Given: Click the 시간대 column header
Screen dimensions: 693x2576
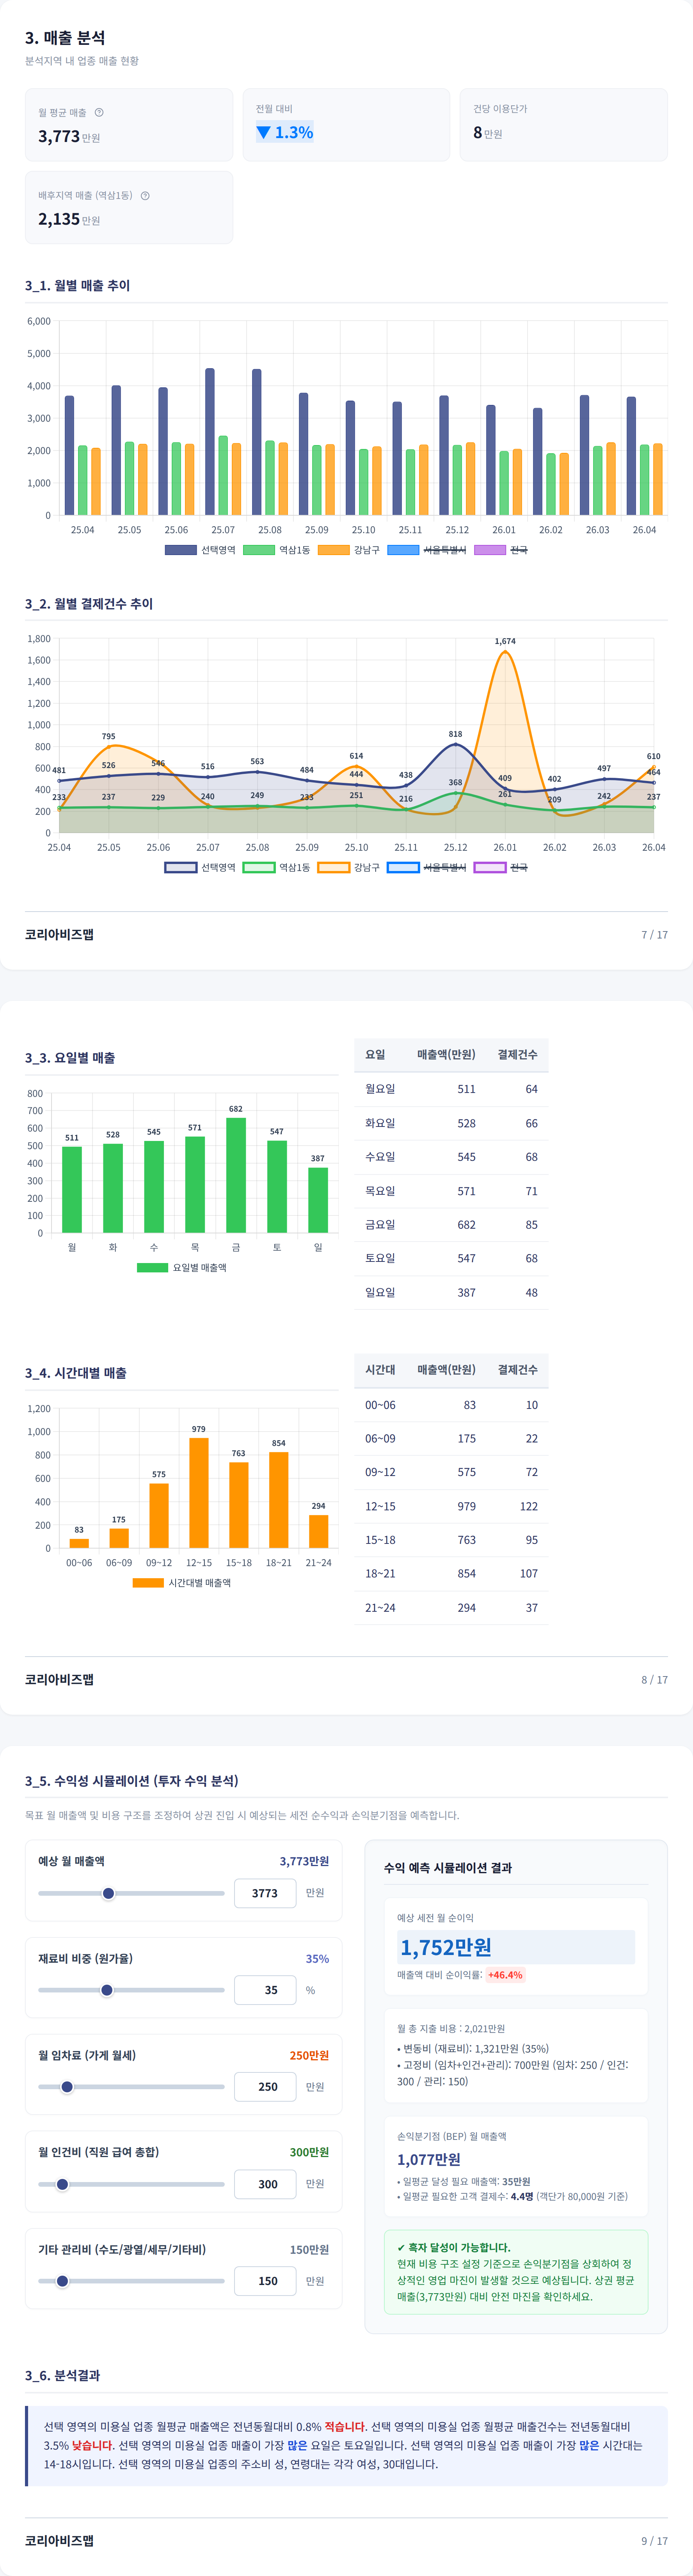Looking at the screenshot, I should coord(380,1369).
